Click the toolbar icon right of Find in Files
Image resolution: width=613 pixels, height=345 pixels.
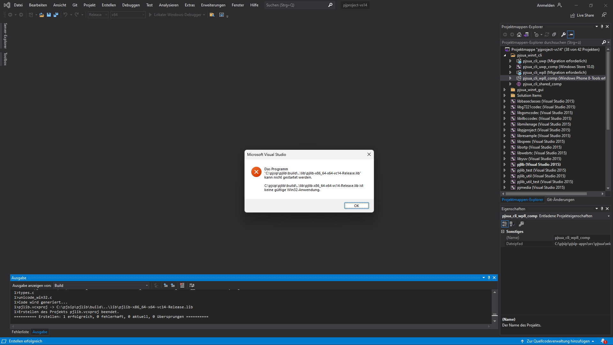pyautogui.click(x=222, y=15)
